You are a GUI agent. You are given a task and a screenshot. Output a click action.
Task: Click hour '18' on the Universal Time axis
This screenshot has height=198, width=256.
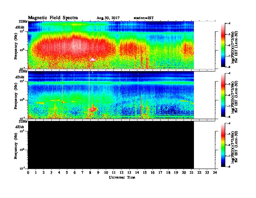[x=168, y=173]
